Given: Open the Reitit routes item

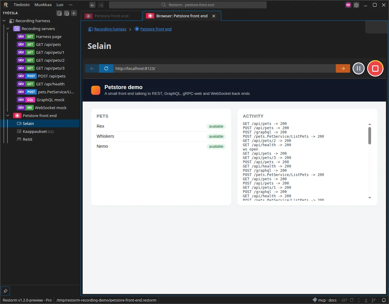Looking at the screenshot, I should 40,139.
